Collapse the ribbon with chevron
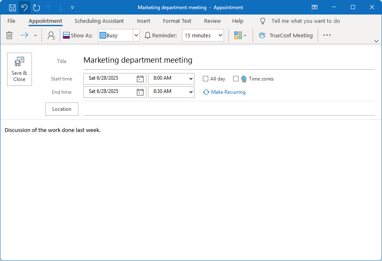Screen dimensions: 382x261 [x=376, y=41]
